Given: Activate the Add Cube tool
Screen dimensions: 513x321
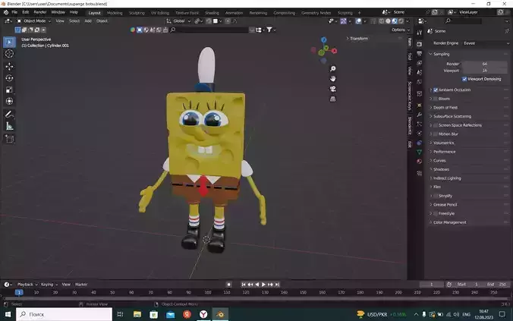Looking at the screenshot, I should [x=9, y=139].
